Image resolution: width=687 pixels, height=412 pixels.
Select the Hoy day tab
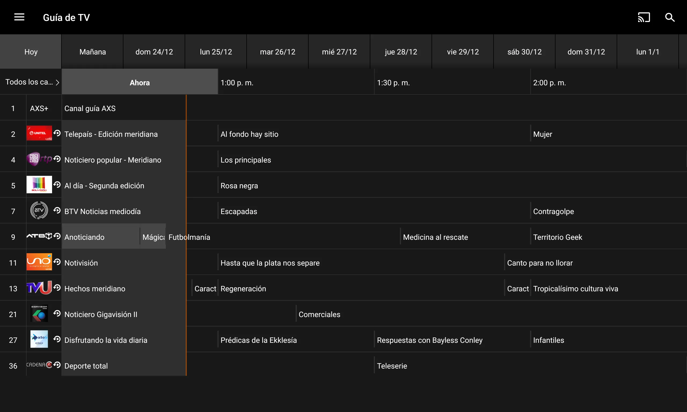pyautogui.click(x=31, y=52)
